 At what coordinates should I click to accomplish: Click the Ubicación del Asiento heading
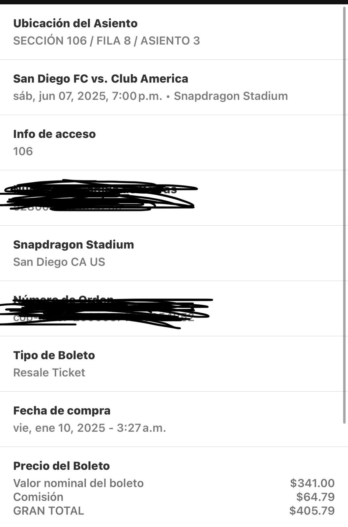[75, 23]
